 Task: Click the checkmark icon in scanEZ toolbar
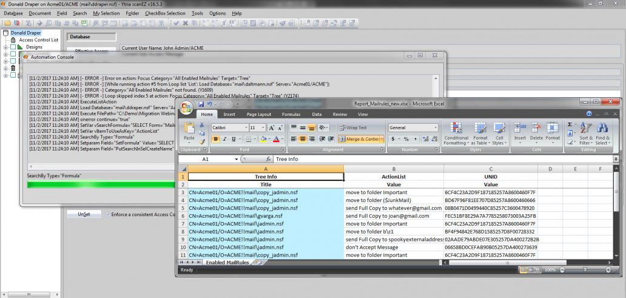176,23
